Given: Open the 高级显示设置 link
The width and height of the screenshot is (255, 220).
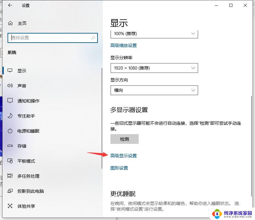Looking at the screenshot, I should [124, 156].
